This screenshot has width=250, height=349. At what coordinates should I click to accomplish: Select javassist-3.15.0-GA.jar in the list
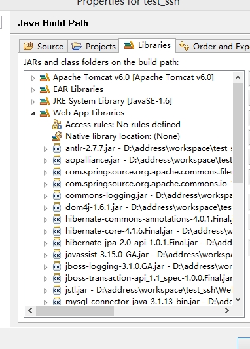149,255
